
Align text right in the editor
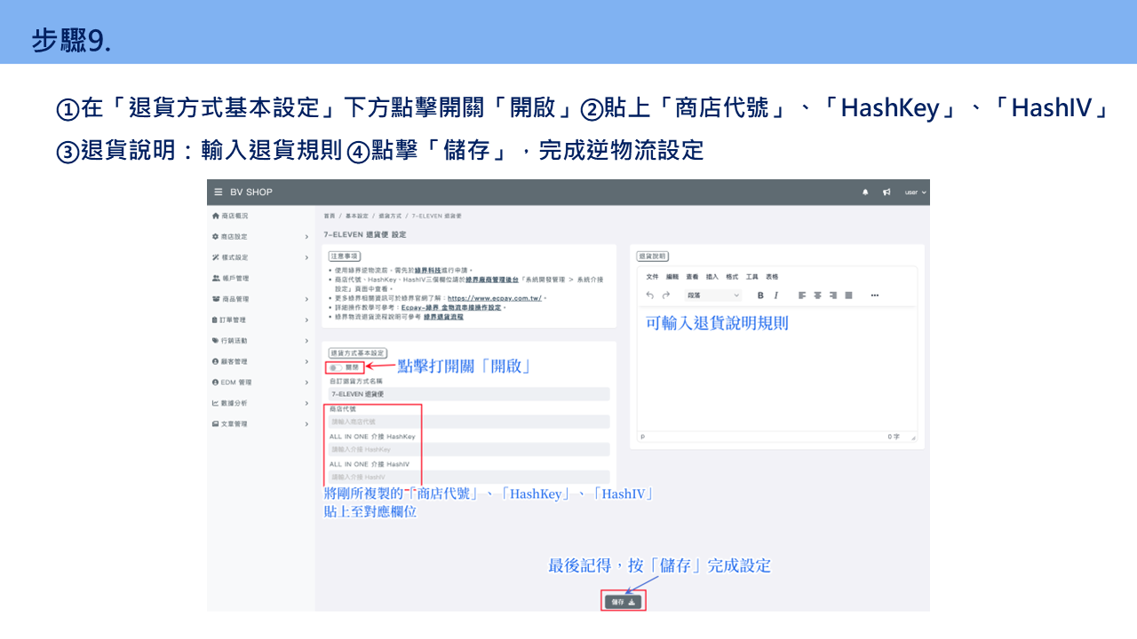tap(833, 295)
